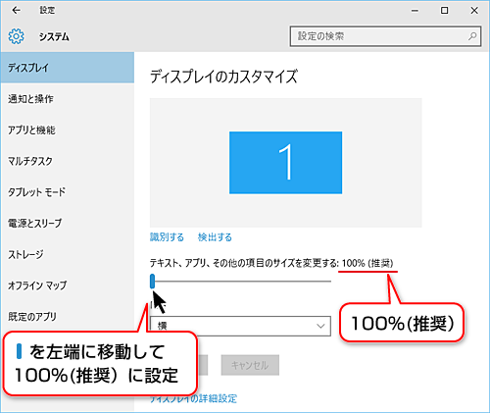This screenshot has width=490, height=414.
Task: Select the display 1 monitor thumbnail
Action: click(x=285, y=163)
